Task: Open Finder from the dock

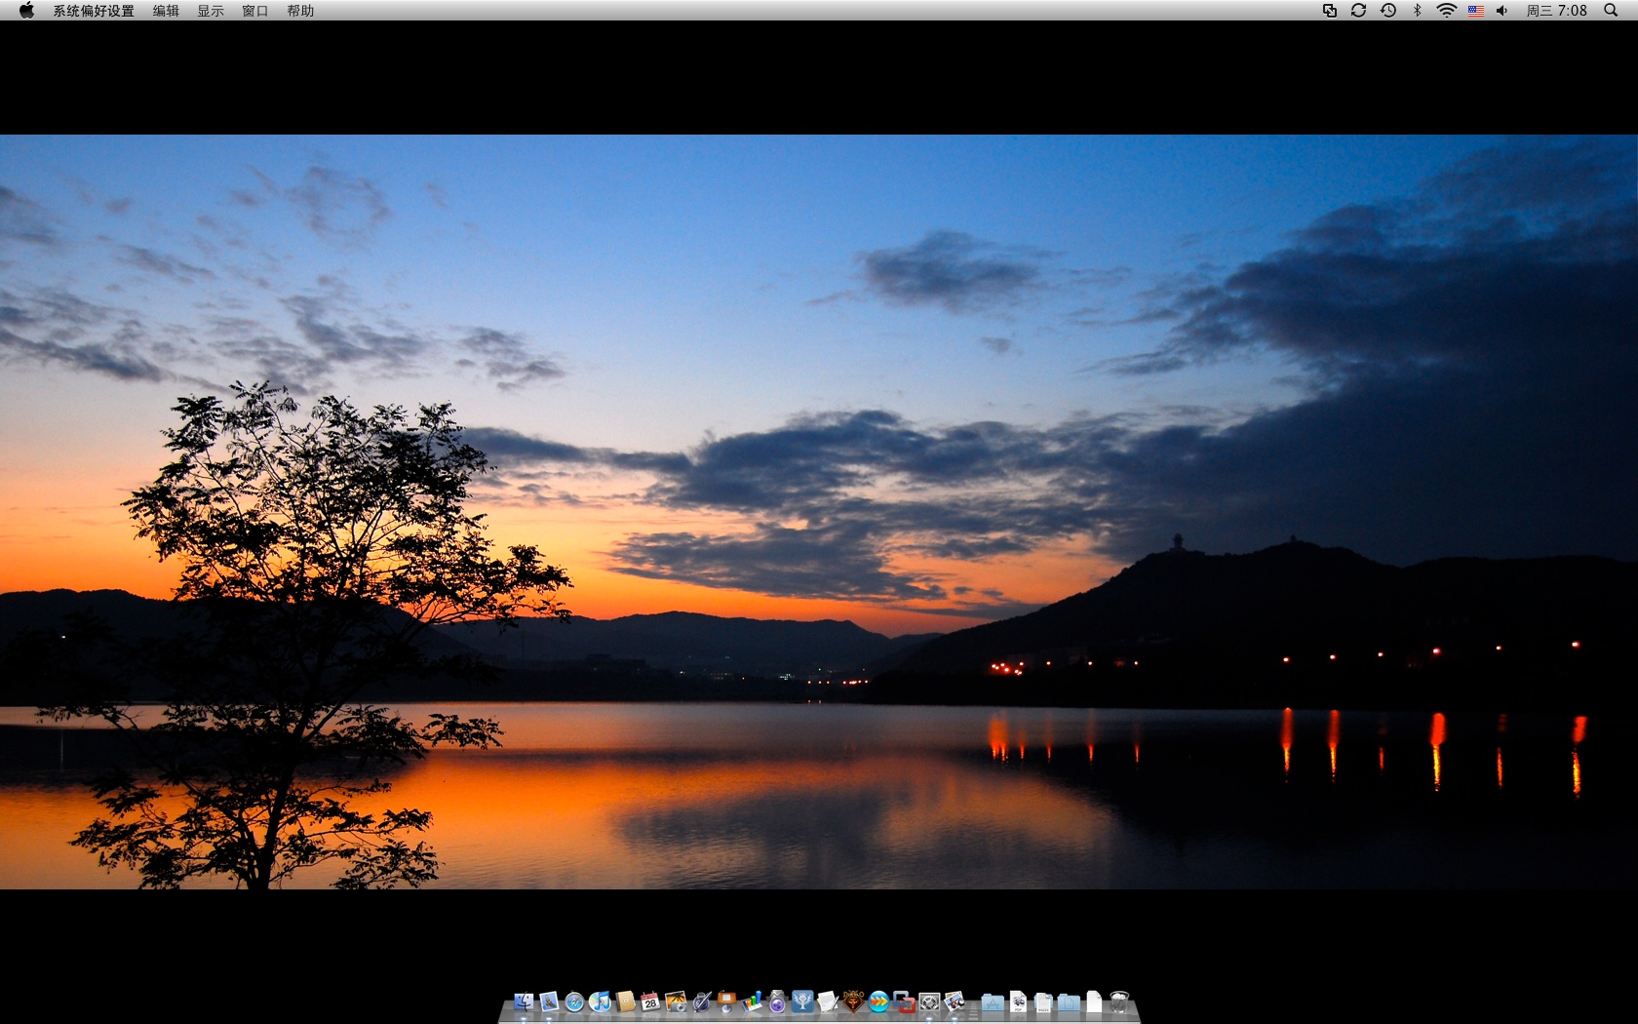Action: [524, 1002]
